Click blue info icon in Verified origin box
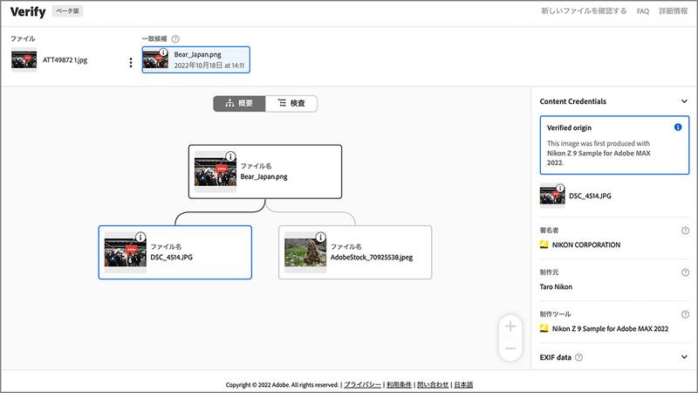Viewport: 698px width, 393px height. [678, 128]
